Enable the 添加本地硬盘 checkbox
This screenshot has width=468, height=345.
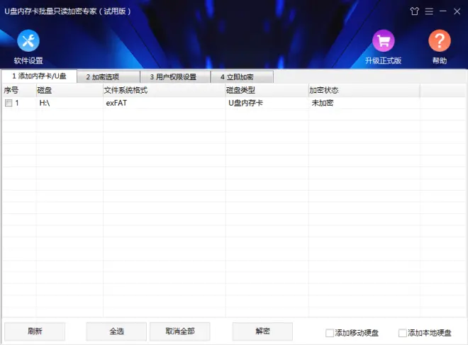pyautogui.click(x=402, y=333)
